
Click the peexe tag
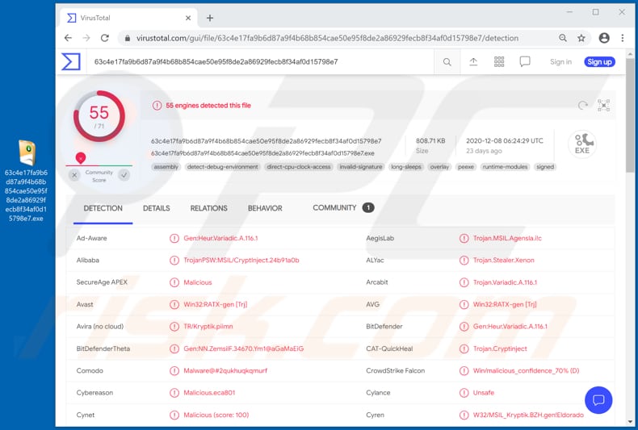coord(466,167)
